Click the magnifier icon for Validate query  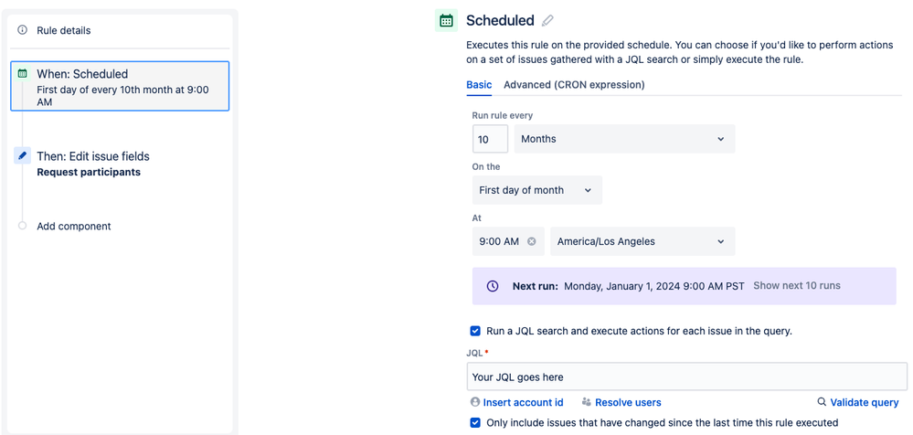coord(822,402)
